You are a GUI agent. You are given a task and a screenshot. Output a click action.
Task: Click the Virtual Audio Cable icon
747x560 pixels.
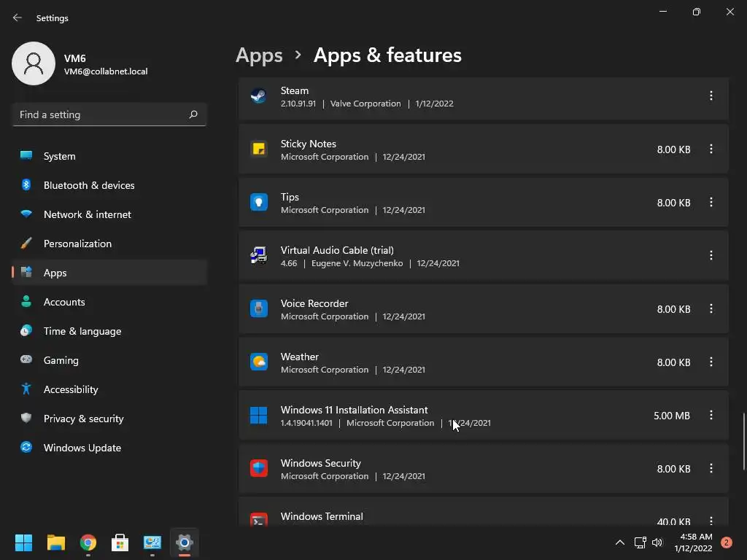point(258,256)
